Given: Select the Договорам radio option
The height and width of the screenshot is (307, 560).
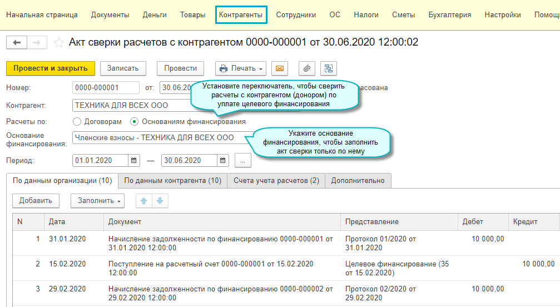Looking at the screenshot, I should (x=77, y=121).
